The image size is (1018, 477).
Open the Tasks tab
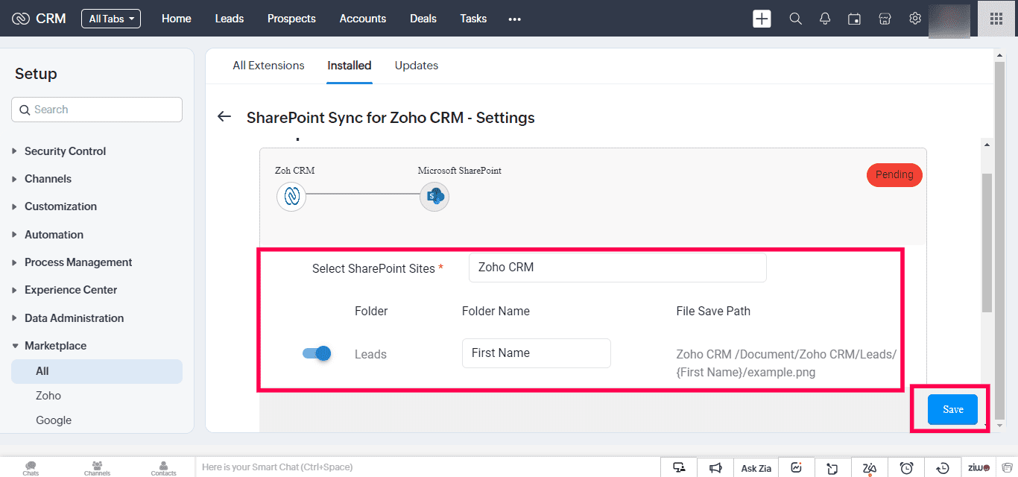(473, 19)
